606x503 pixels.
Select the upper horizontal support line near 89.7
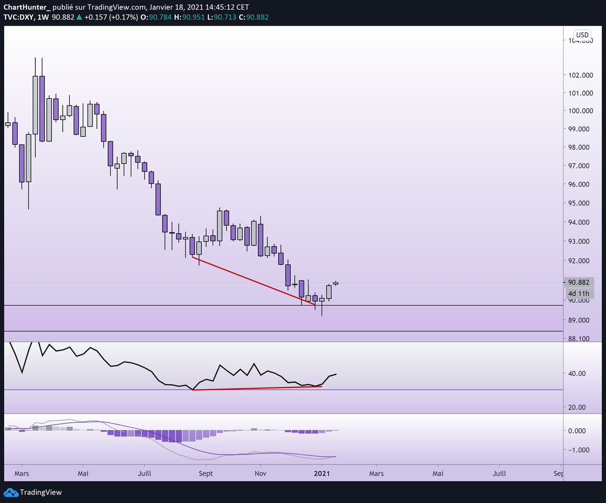pyautogui.click(x=283, y=305)
